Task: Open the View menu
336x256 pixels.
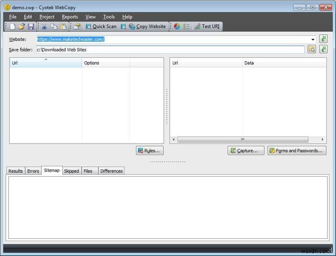Action: (90, 17)
